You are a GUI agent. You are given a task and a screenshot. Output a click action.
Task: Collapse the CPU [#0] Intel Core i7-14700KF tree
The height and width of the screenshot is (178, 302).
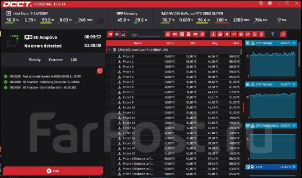[x=109, y=50]
